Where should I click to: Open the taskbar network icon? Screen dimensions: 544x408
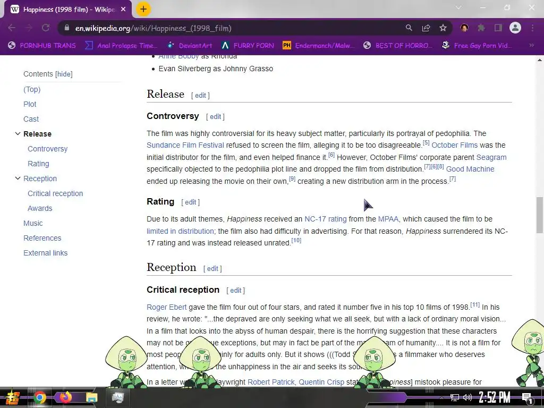(455, 397)
